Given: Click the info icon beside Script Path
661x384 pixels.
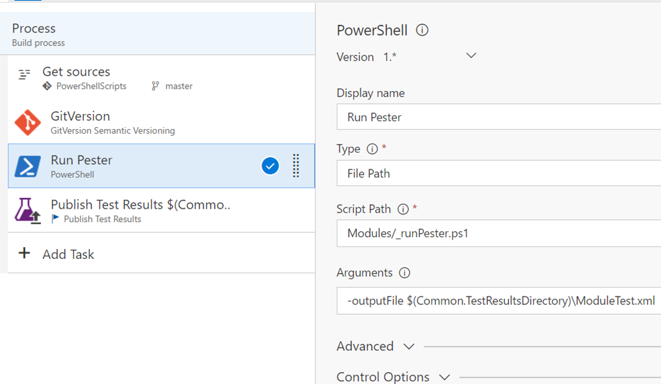Looking at the screenshot, I should (403, 209).
